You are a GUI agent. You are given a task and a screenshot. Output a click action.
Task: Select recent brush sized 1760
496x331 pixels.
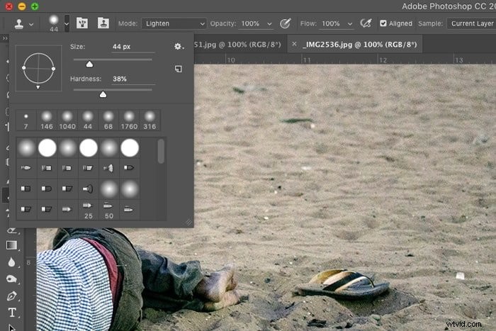pyautogui.click(x=129, y=120)
